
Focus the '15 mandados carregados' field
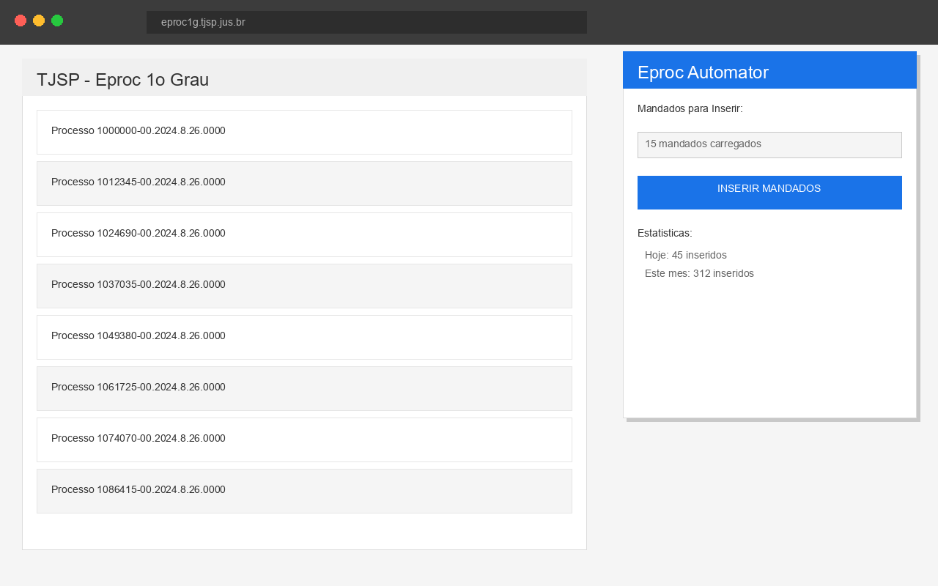click(769, 145)
